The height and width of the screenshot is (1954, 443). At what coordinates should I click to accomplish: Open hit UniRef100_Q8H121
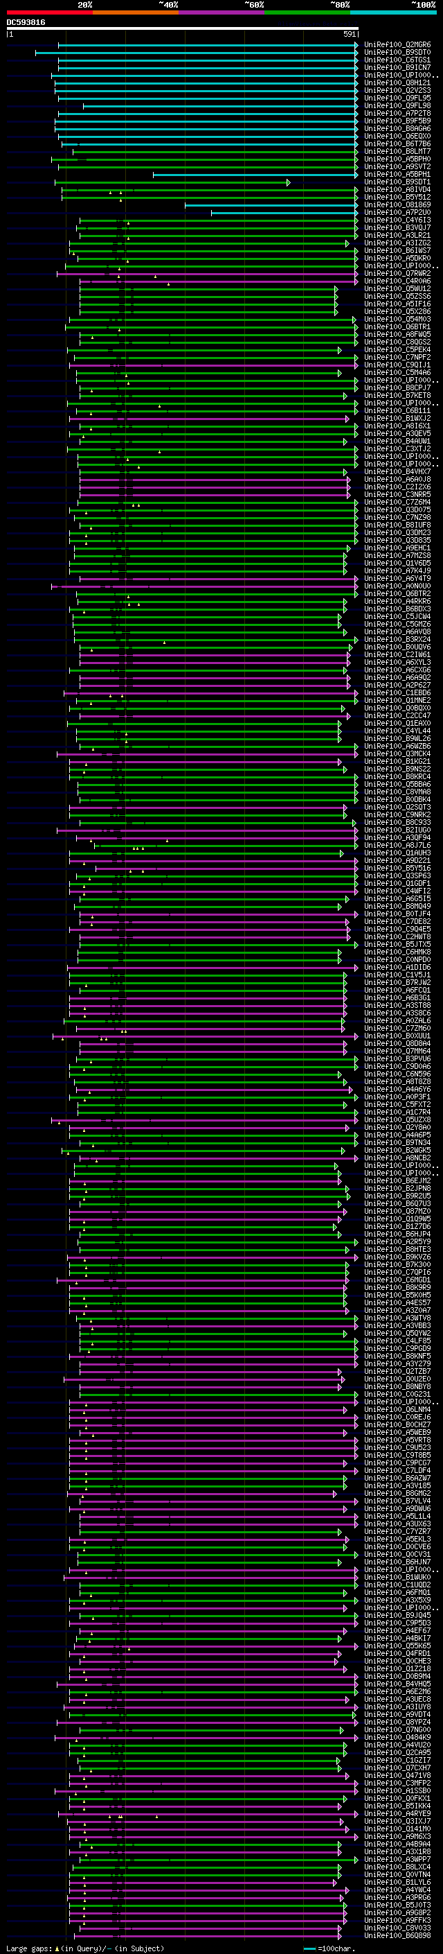[397, 82]
